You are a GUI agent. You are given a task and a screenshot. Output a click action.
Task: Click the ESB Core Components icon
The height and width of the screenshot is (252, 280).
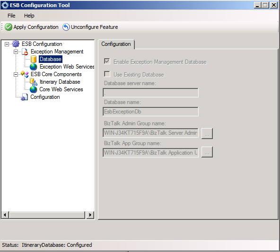coord(25,74)
